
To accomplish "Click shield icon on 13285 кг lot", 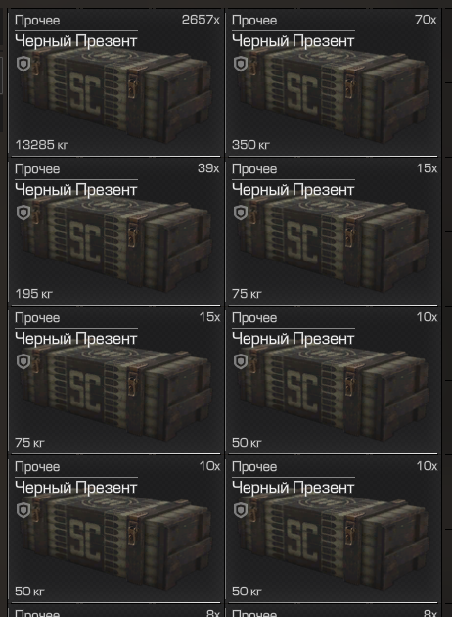I will (23, 64).
